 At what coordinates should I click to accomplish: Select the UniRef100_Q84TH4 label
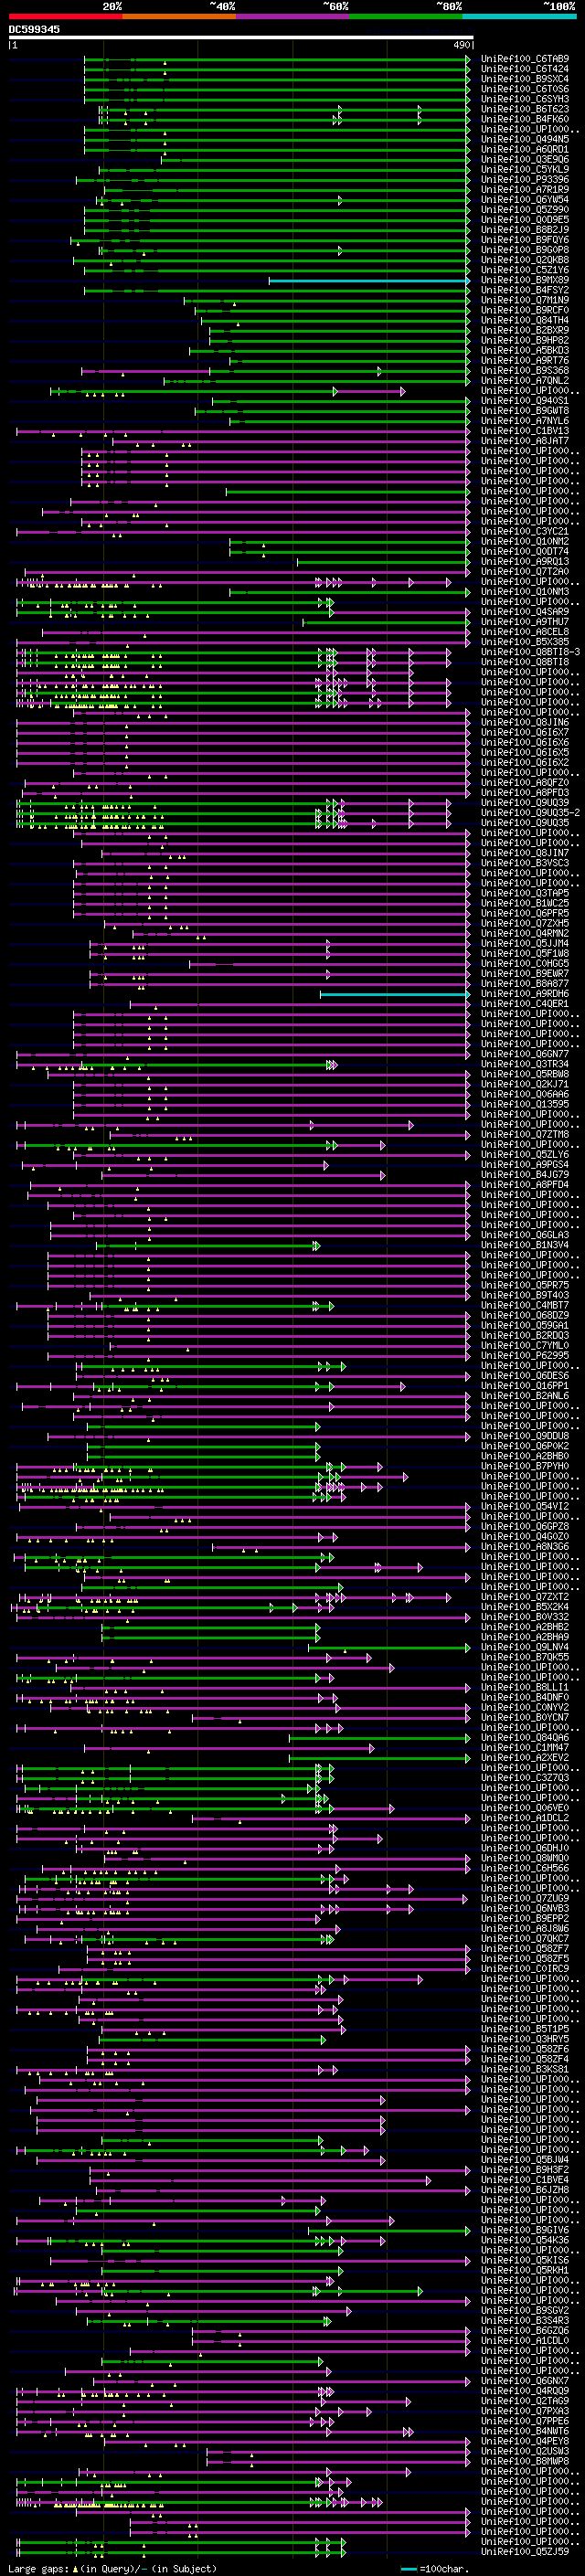pos(525,320)
